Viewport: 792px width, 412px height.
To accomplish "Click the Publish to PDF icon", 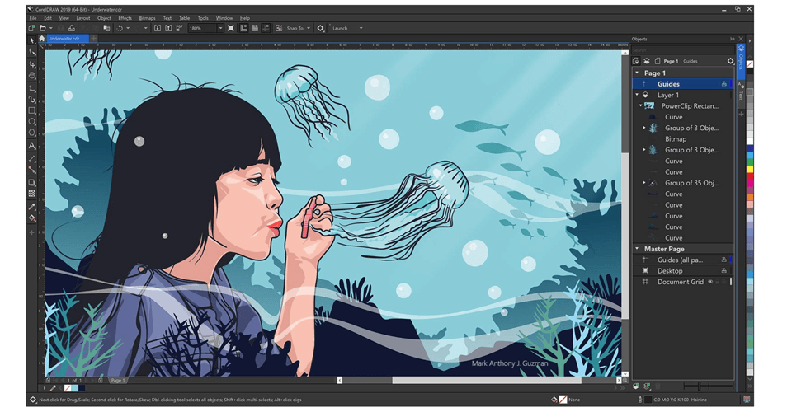I will tap(179, 28).
